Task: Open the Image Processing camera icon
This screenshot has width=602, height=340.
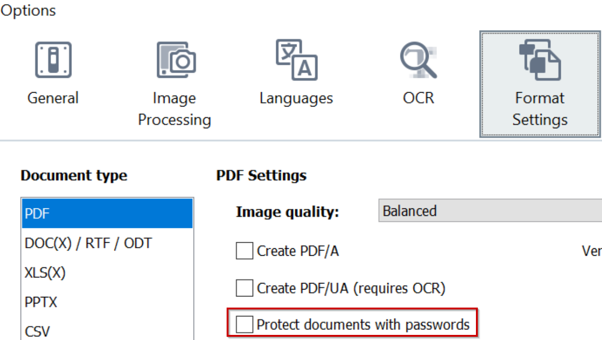Action: point(176,60)
